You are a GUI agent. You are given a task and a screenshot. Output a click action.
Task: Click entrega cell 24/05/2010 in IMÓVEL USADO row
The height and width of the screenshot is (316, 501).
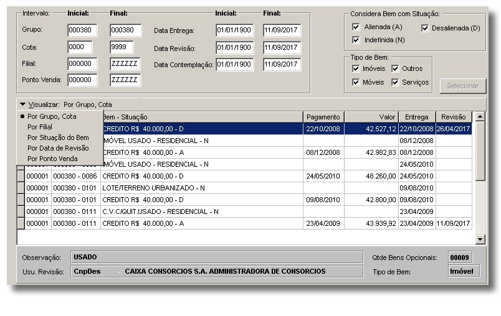click(417, 164)
